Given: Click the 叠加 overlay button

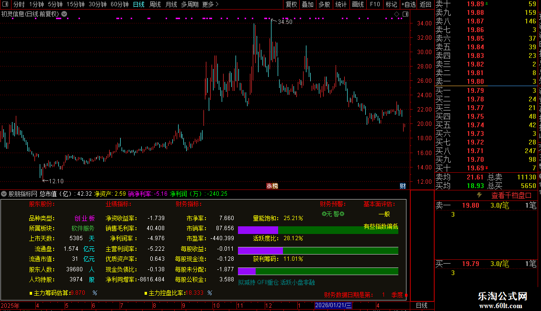Looking at the screenshot, I should (x=308, y=4).
